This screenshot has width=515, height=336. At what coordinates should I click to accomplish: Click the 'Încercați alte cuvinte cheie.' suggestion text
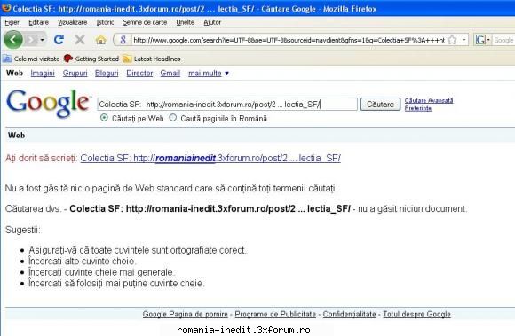[82, 262]
